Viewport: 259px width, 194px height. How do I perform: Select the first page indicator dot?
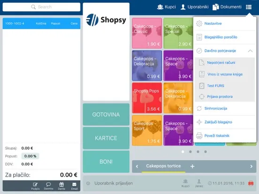[183, 152]
